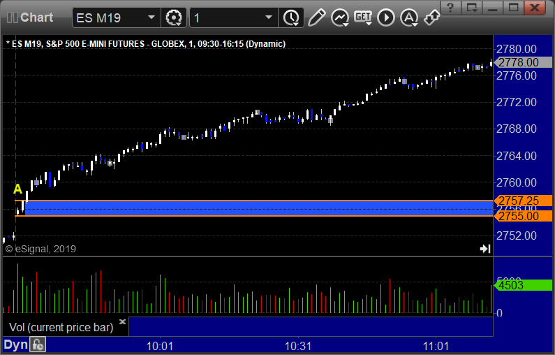Start bar replay play icon
The image size is (555, 355).
tap(386, 17)
